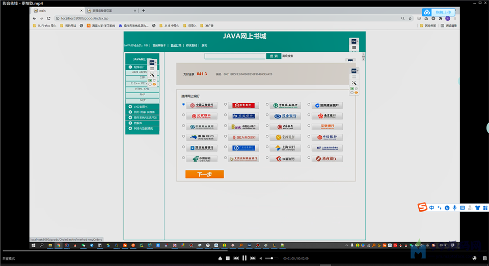The width and height of the screenshot is (489, 266).
Task: Click the BEA东亚银行 bank logo
Action: (x=243, y=137)
